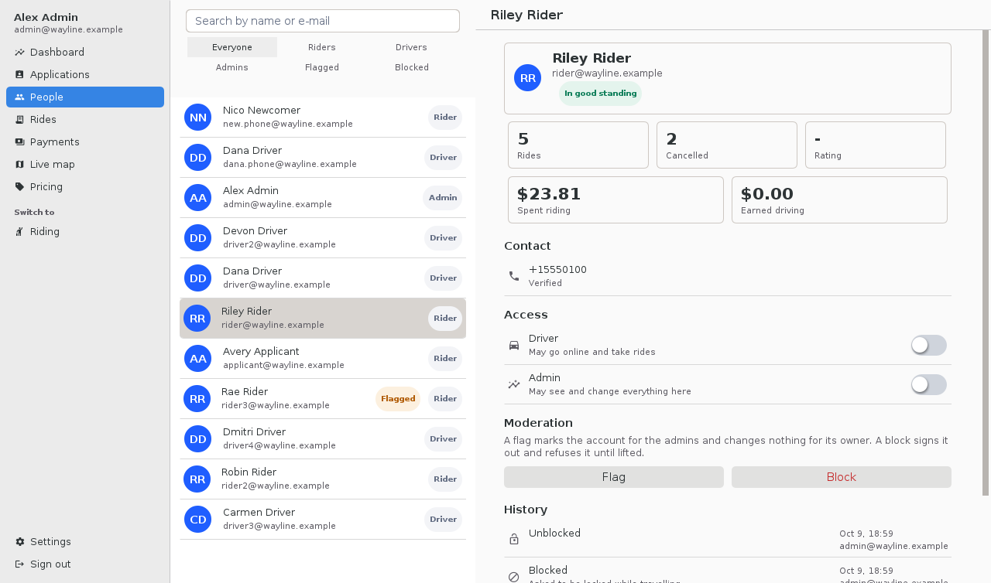Open Settings gear icon
Image resolution: width=991 pixels, height=583 pixels.
pyautogui.click(x=19, y=542)
